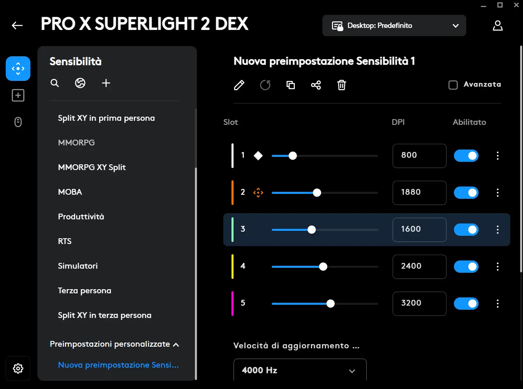Click the slot 2 DPI slider handle

(x=317, y=193)
